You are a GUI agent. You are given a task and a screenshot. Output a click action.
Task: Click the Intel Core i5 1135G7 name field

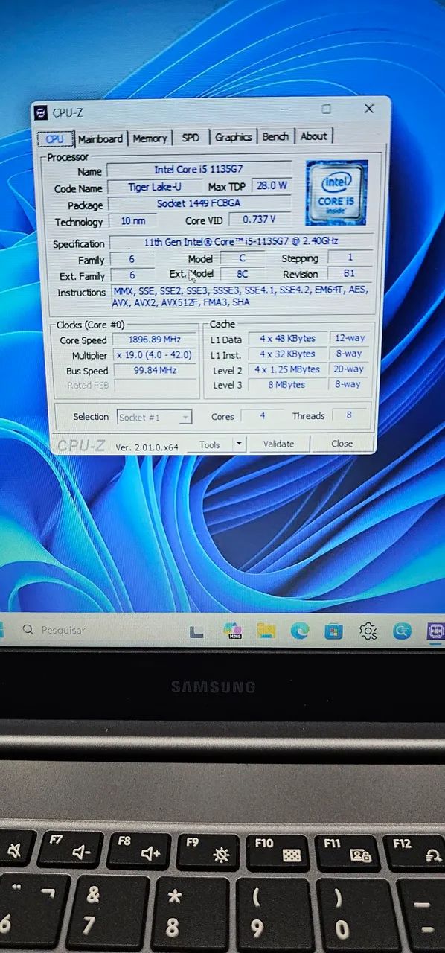click(199, 170)
